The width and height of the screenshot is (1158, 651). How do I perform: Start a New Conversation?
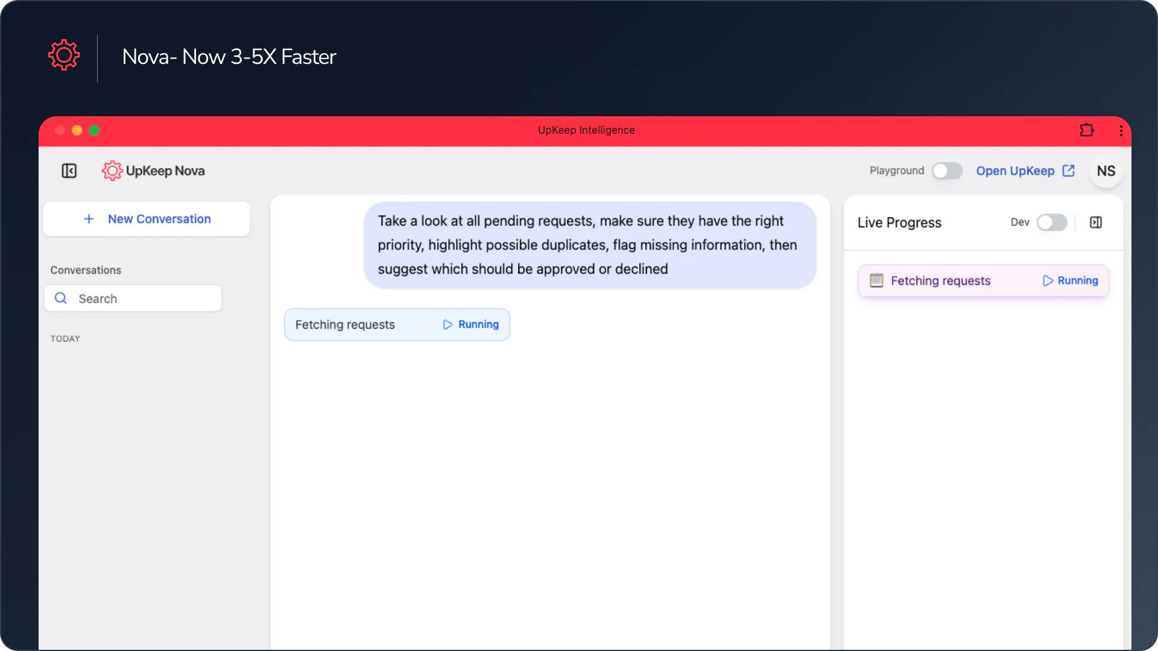coord(147,219)
